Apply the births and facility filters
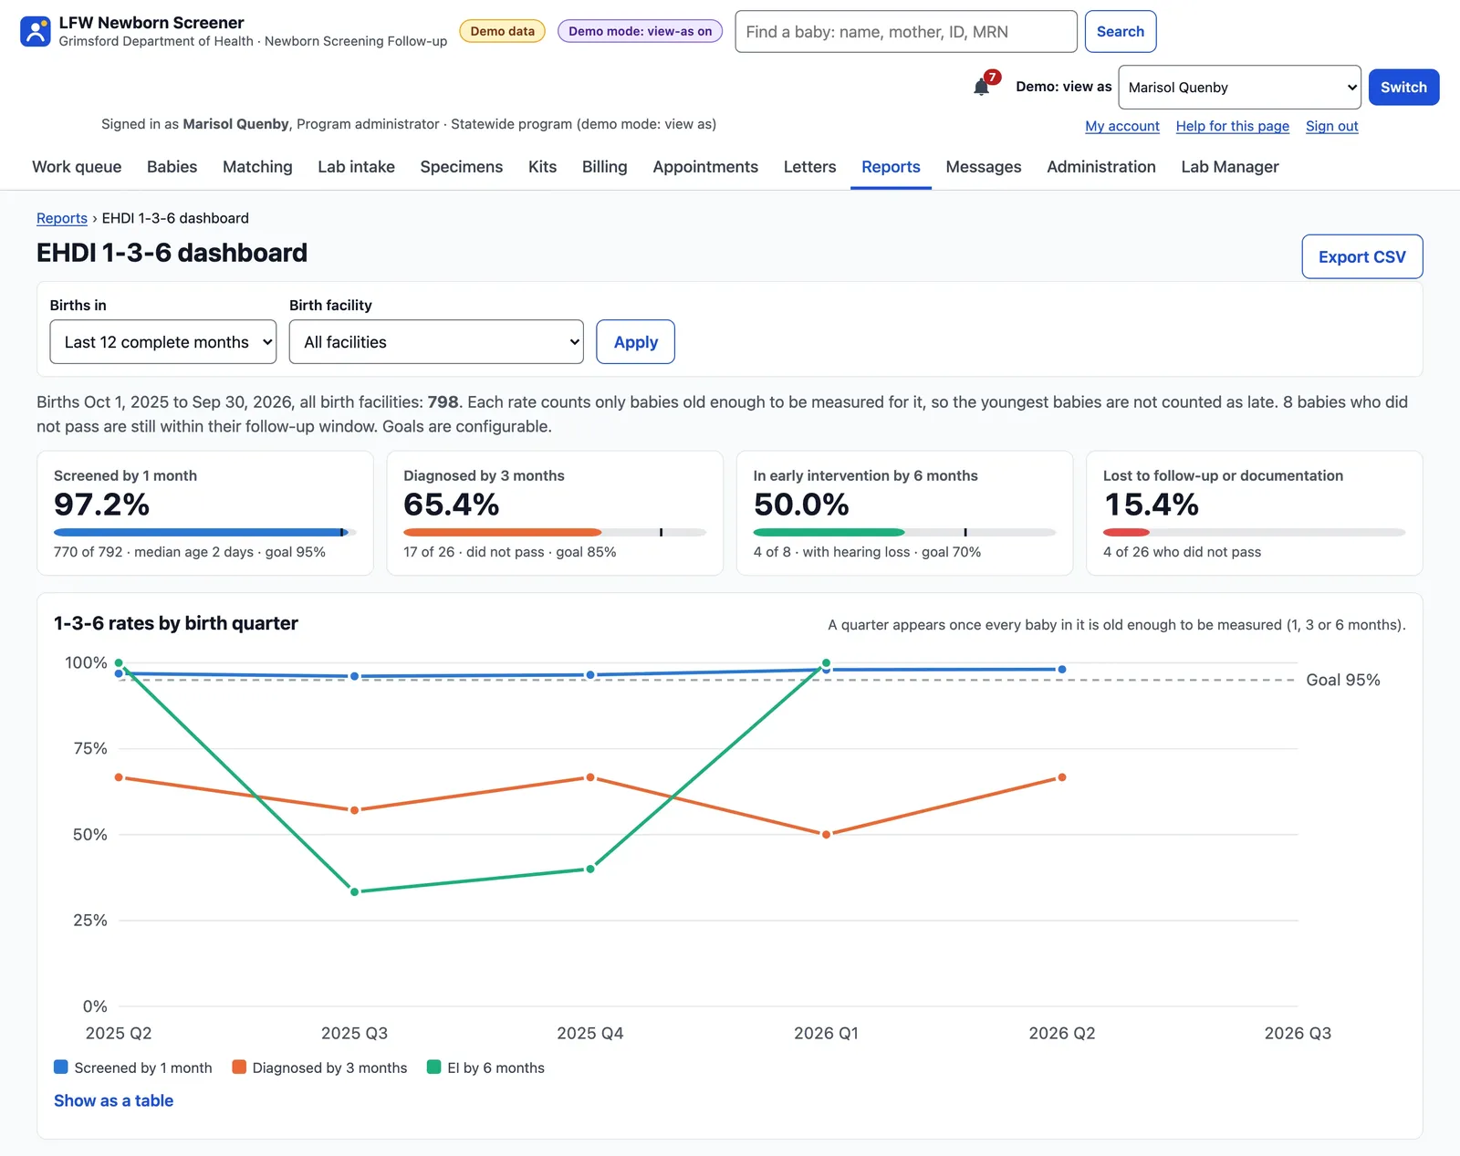 (636, 342)
